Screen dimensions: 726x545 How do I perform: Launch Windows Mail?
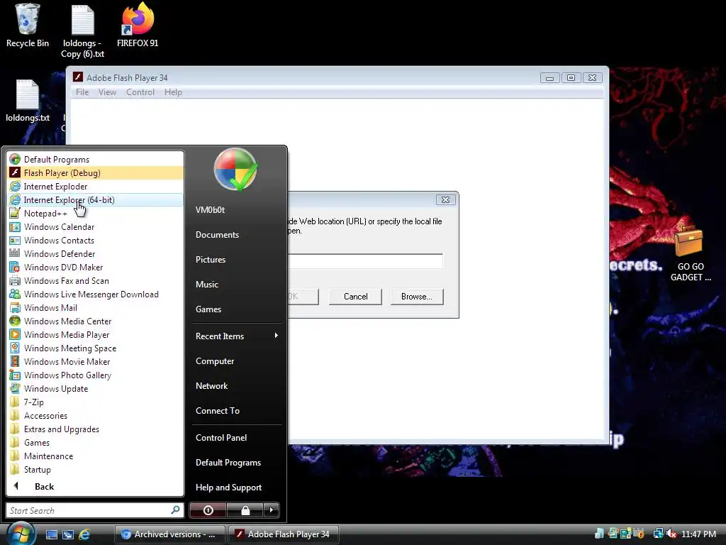[96, 307]
